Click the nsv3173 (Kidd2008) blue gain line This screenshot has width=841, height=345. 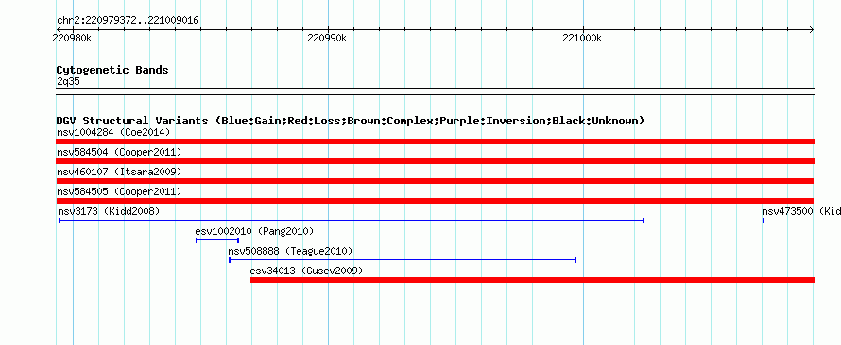point(352,221)
